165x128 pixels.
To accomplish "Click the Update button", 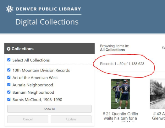I will (x=71, y=119).
